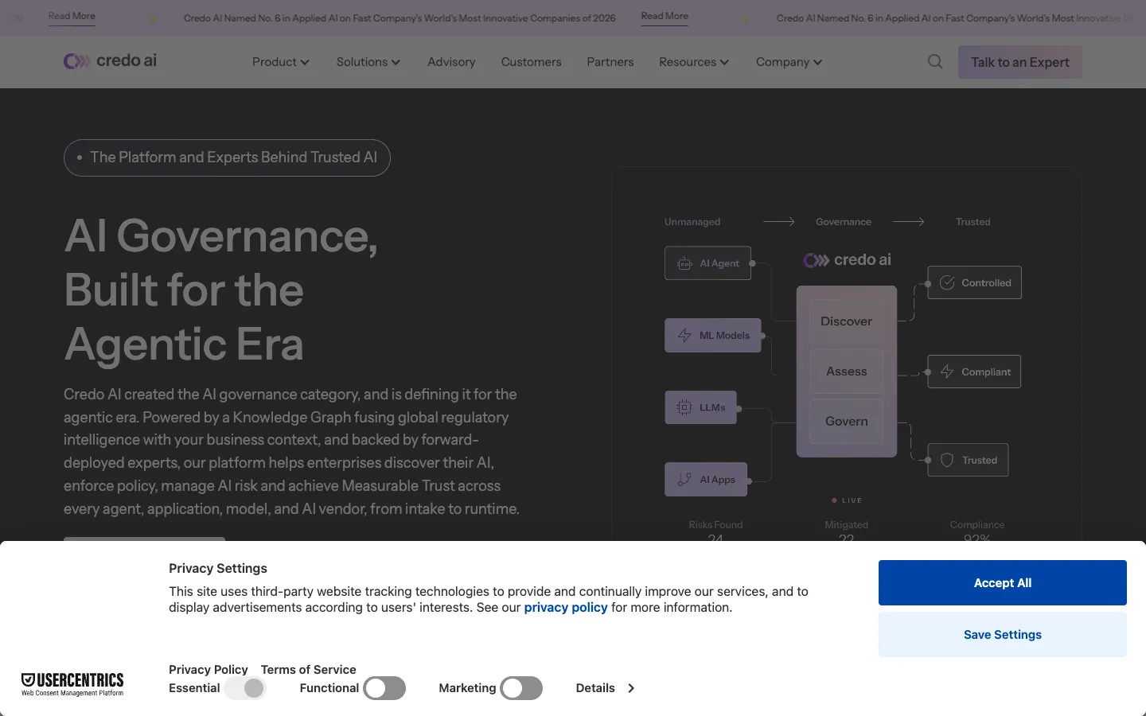
Task: Enable the Functional cookies toggle
Action: [x=384, y=688]
